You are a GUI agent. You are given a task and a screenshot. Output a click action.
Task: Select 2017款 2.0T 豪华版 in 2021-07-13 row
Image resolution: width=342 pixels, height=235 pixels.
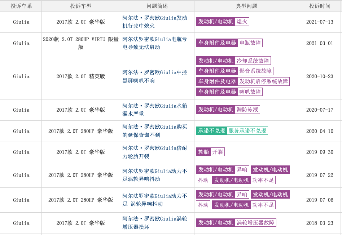pyautogui.click(x=81, y=22)
